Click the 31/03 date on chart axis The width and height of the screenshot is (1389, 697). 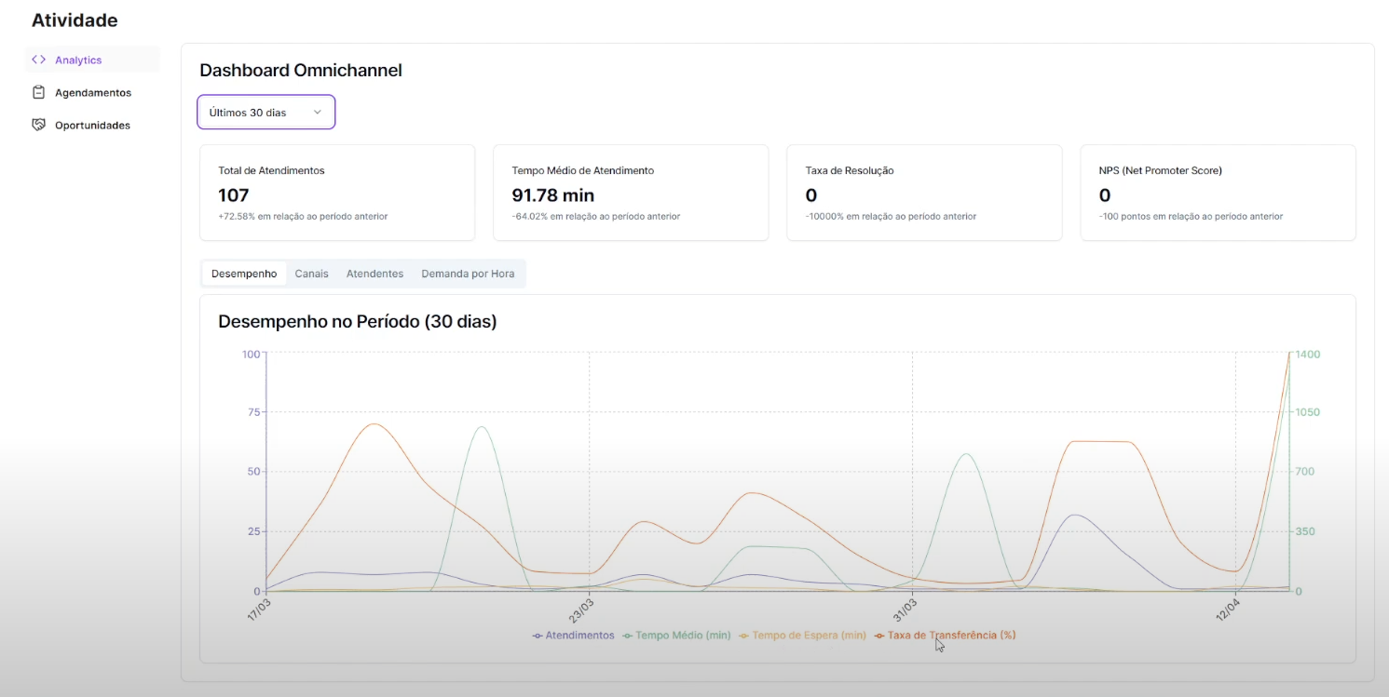[903, 612]
